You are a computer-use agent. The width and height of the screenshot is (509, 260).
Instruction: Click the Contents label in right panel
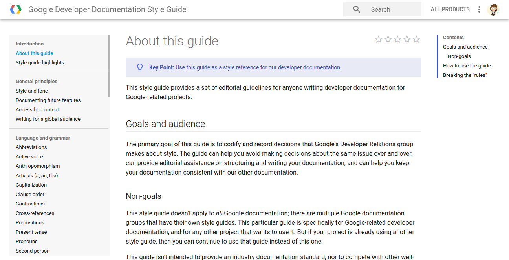tap(453, 38)
